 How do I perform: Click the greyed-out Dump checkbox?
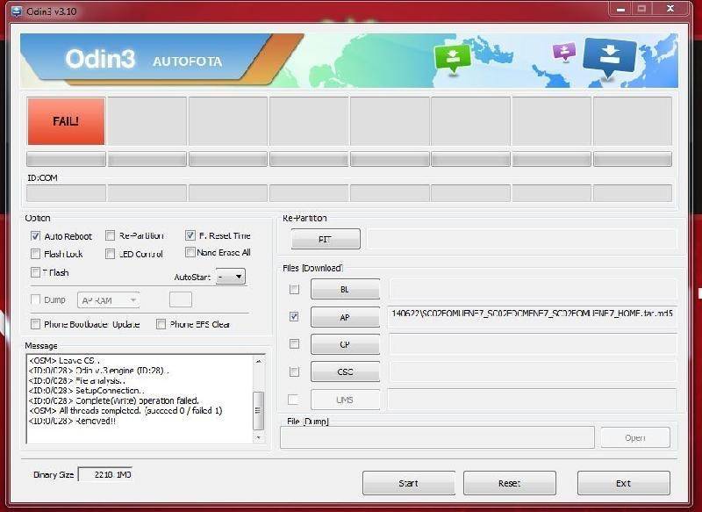pyautogui.click(x=35, y=299)
